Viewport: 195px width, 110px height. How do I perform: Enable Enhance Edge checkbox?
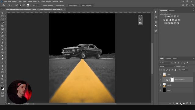tap(55, 5)
